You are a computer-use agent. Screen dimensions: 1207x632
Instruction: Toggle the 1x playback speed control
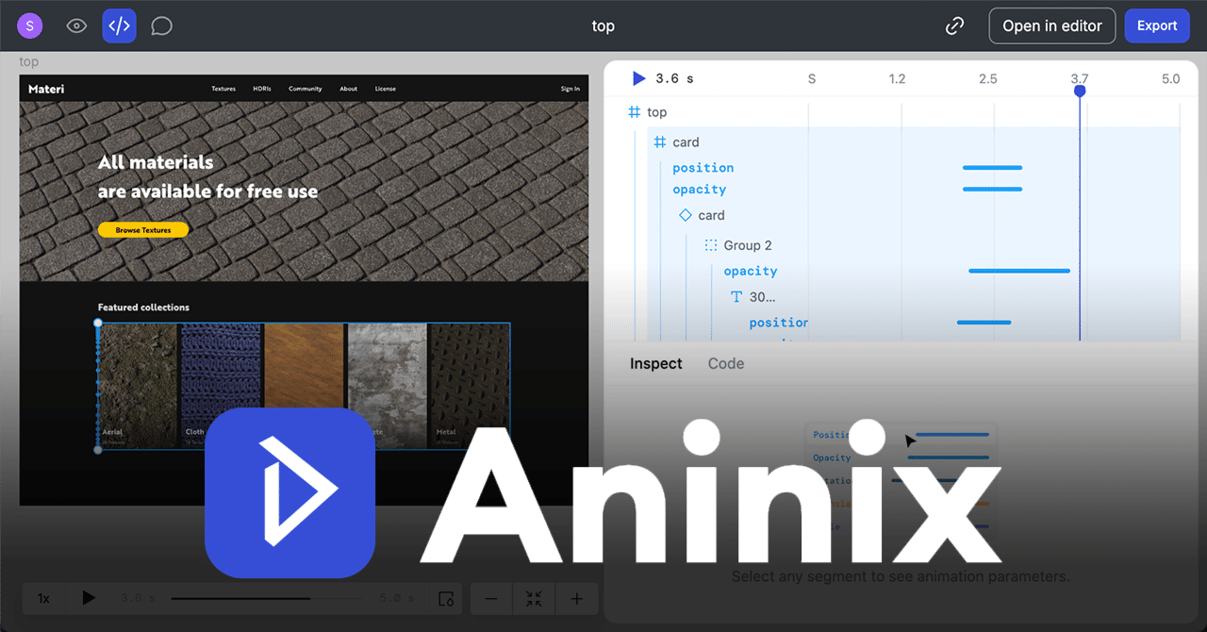(42, 598)
